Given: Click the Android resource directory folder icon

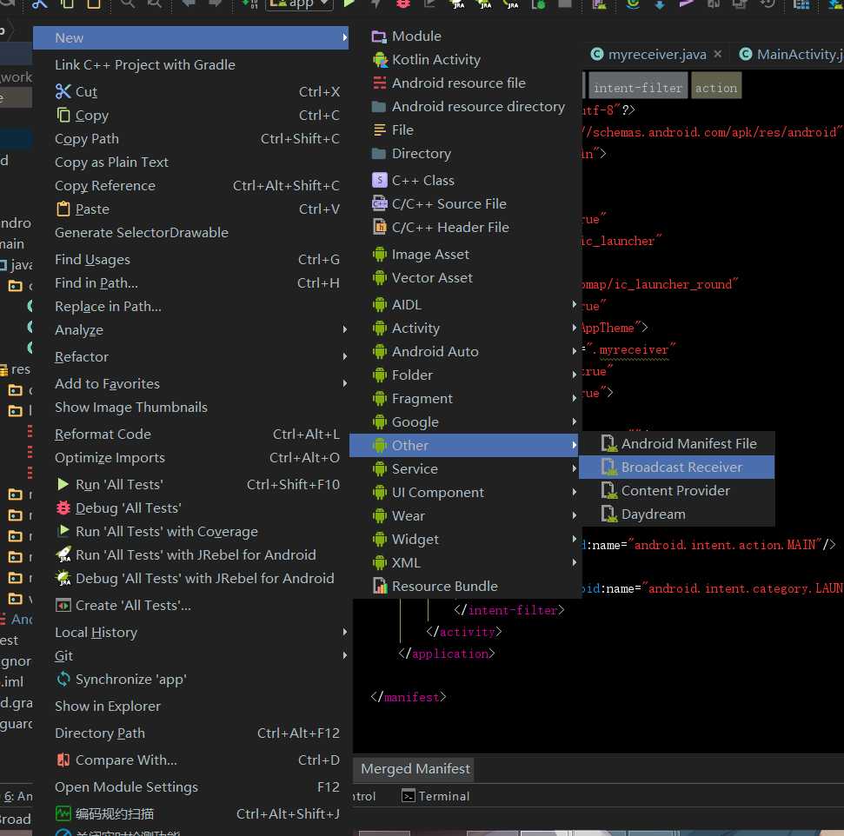Looking at the screenshot, I should coord(379,107).
